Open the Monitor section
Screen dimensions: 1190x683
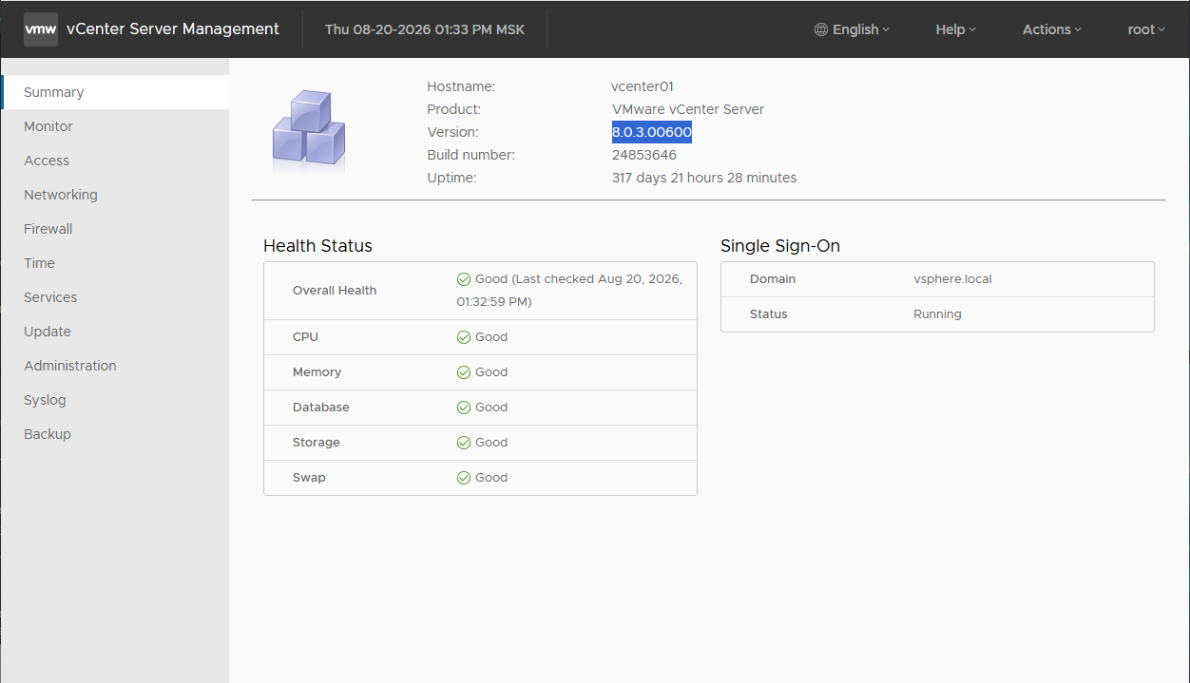tap(115, 126)
